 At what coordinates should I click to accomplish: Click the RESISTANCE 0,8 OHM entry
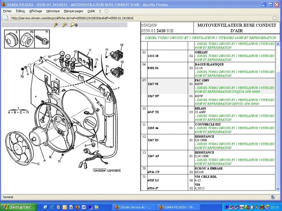pos(204,138)
